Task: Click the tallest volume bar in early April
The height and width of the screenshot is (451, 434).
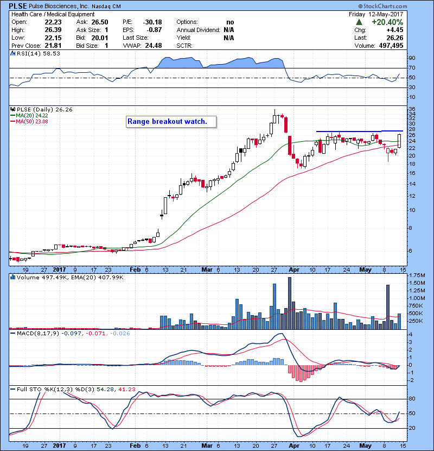Action: coord(290,303)
